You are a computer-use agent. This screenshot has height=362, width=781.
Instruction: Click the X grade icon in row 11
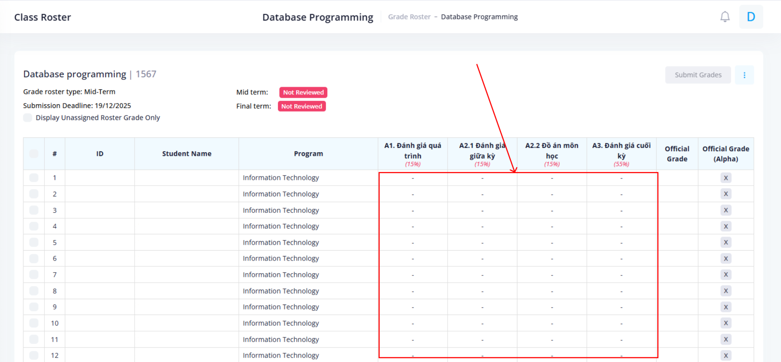(725, 339)
